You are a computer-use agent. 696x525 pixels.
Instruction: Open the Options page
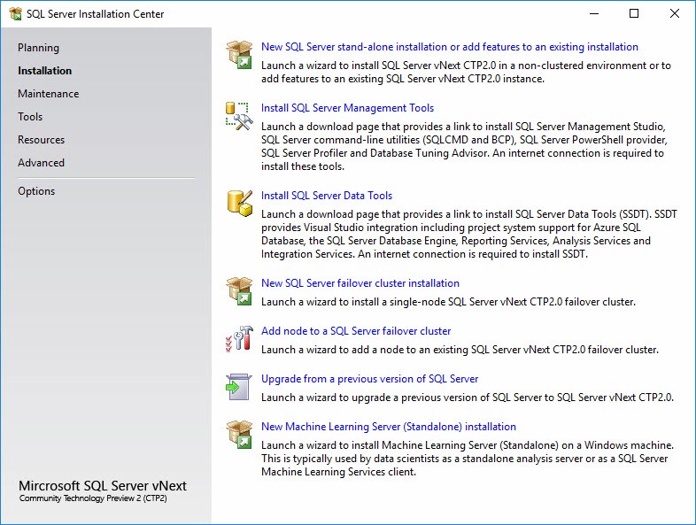click(36, 191)
